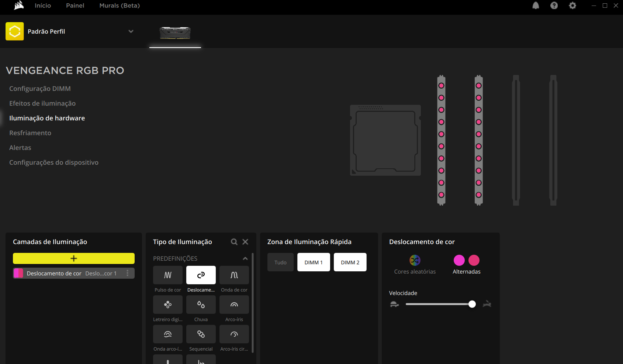Open Iluminação de hardware section
The width and height of the screenshot is (623, 364).
(47, 118)
